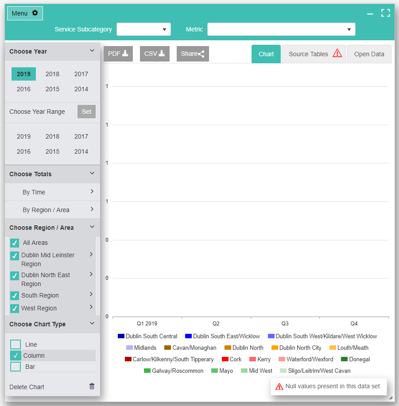Download the chart as PDF

pyautogui.click(x=118, y=54)
